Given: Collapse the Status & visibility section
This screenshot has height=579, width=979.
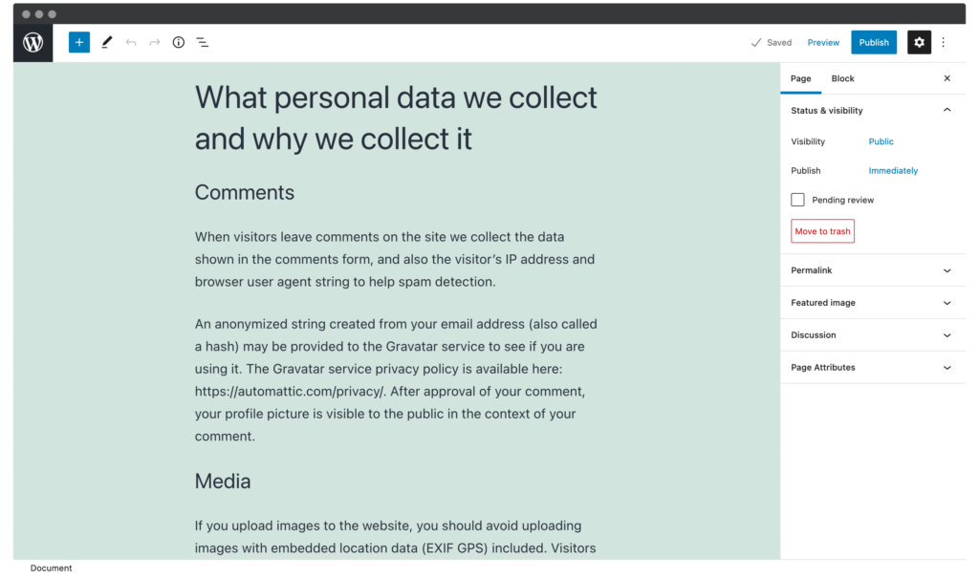Looking at the screenshot, I should pyautogui.click(x=946, y=111).
